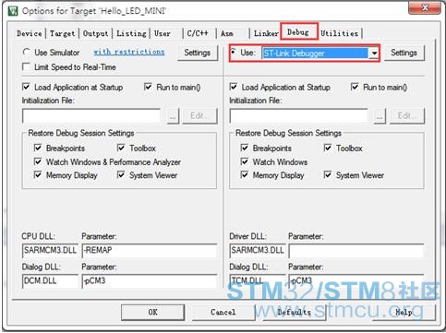
Task: Select the User tab
Action: (x=163, y=33)
